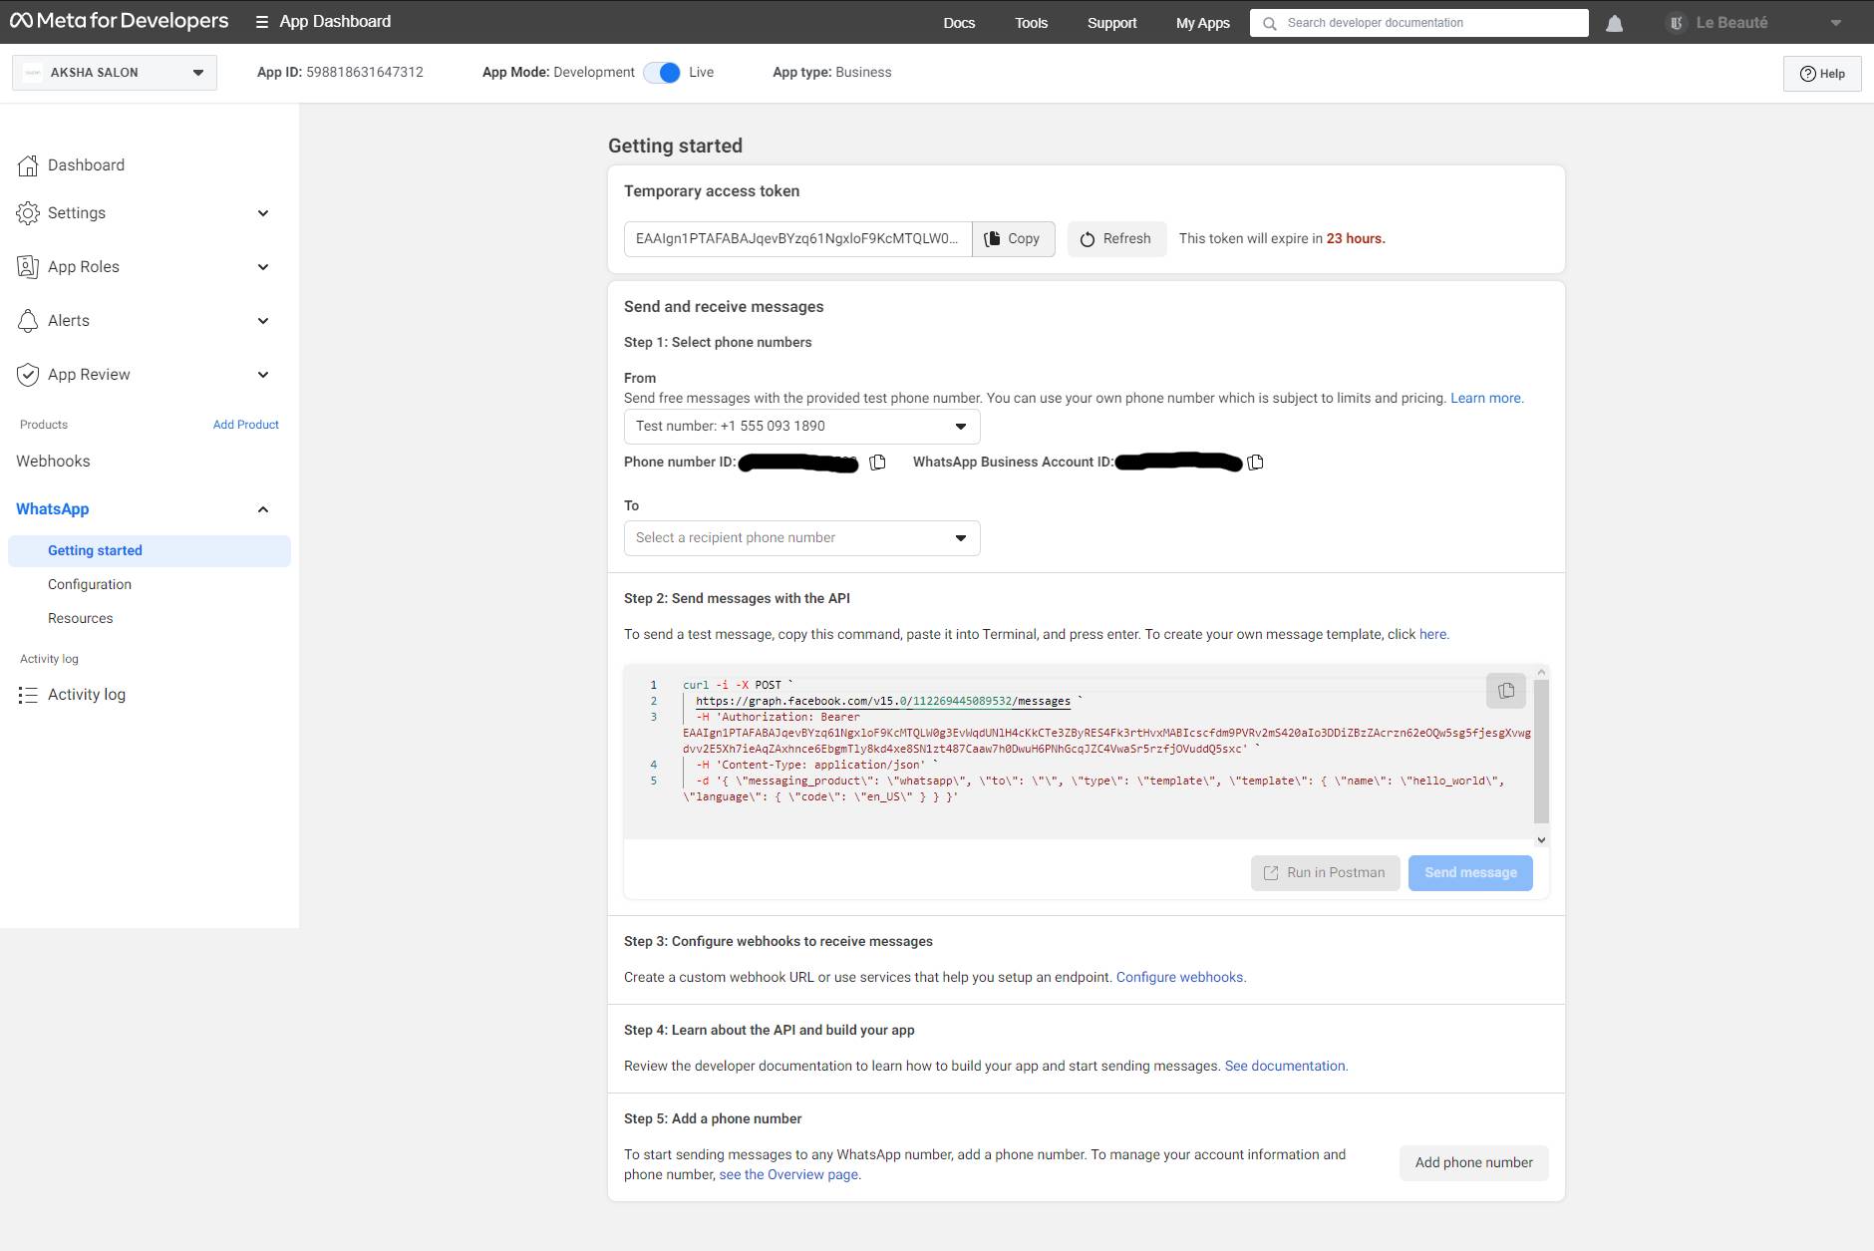Expand the Alerts sidebar section

263,321
